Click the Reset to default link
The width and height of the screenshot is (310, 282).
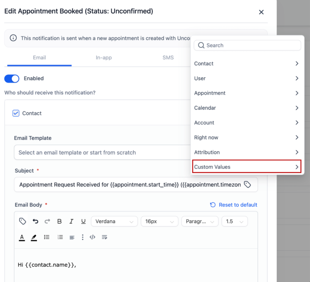pos(234,205)
